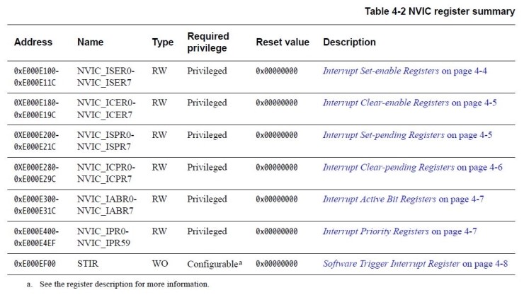Click the Description column header

pos(349,42)
